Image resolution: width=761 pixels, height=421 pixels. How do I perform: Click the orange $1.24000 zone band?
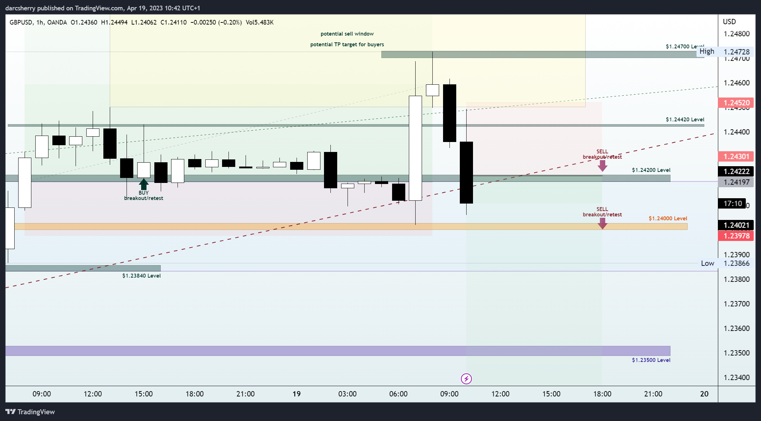coord(351,226)
